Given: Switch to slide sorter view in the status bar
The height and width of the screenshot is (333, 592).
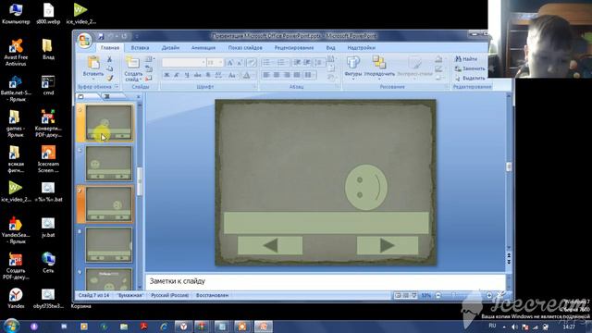Looking at the screenshot, I should (406, 295).
